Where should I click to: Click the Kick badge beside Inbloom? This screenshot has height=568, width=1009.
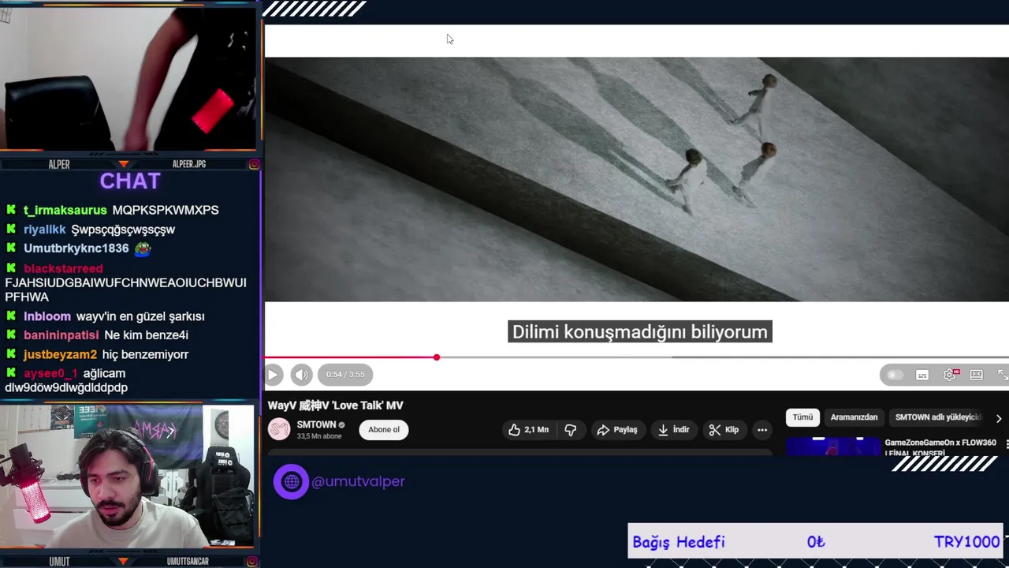(x=11, y=316)
